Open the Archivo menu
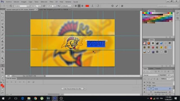Image resolution: width=180 pixels, height=101 pixels. click(x=9, y=2)
